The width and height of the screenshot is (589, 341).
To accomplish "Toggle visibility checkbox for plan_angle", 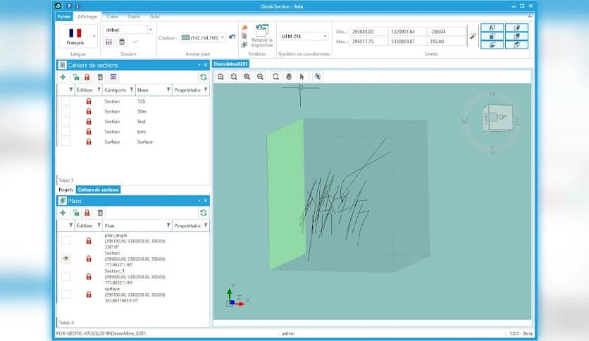I will coord(66,241).
